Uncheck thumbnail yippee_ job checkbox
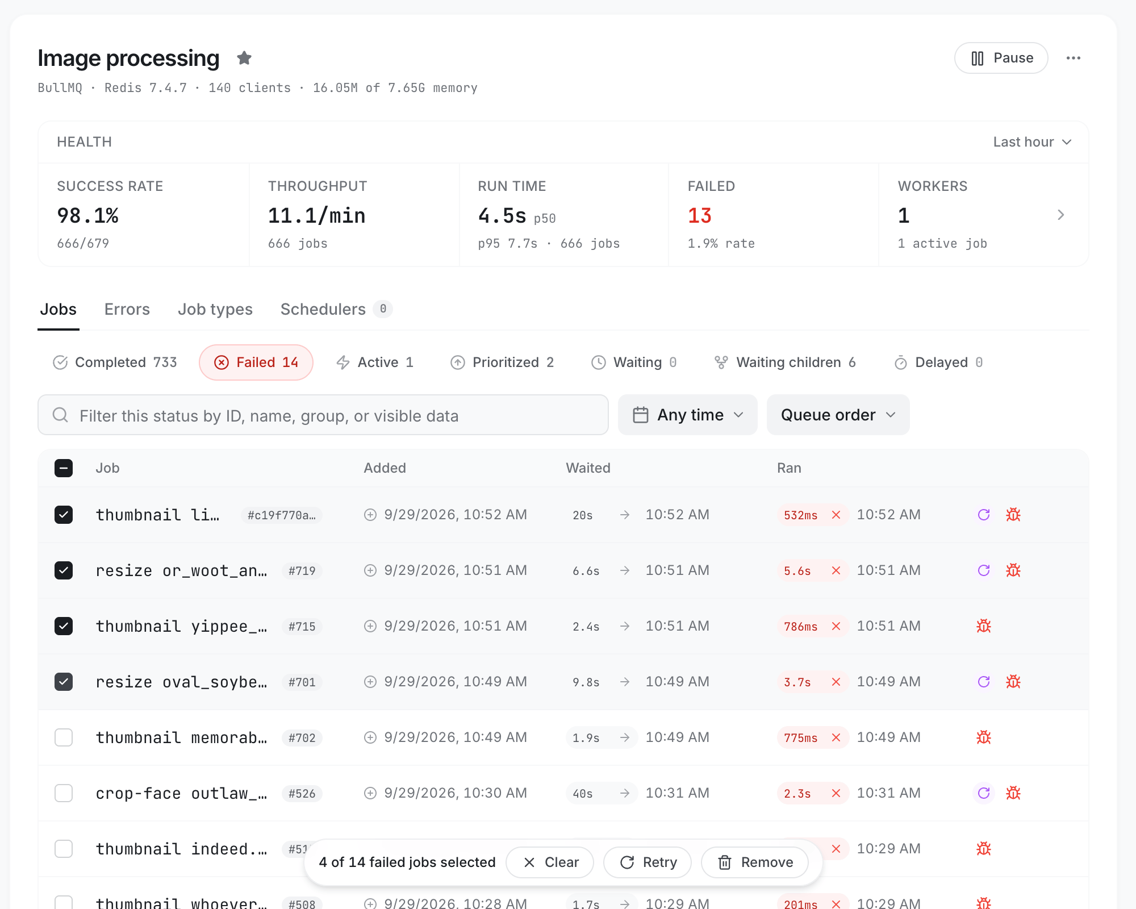This screenshot has width=1136, height=909. pyautogui.click(x=64, y=626)
